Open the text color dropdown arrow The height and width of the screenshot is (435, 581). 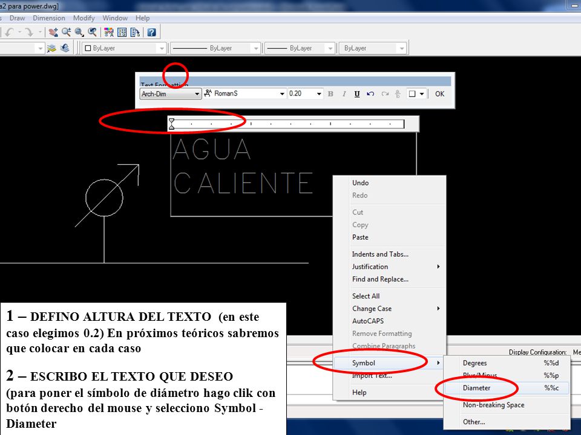click(x=422, y=94)
